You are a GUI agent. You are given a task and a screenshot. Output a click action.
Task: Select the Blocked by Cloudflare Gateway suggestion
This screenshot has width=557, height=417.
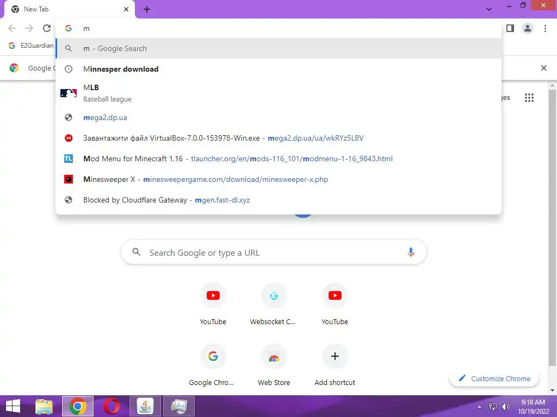(x=278, y=200)
